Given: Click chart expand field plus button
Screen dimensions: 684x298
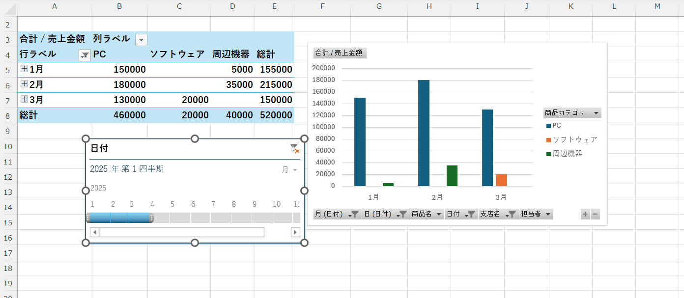Looking at the screenshot, I should coord(585,214).
